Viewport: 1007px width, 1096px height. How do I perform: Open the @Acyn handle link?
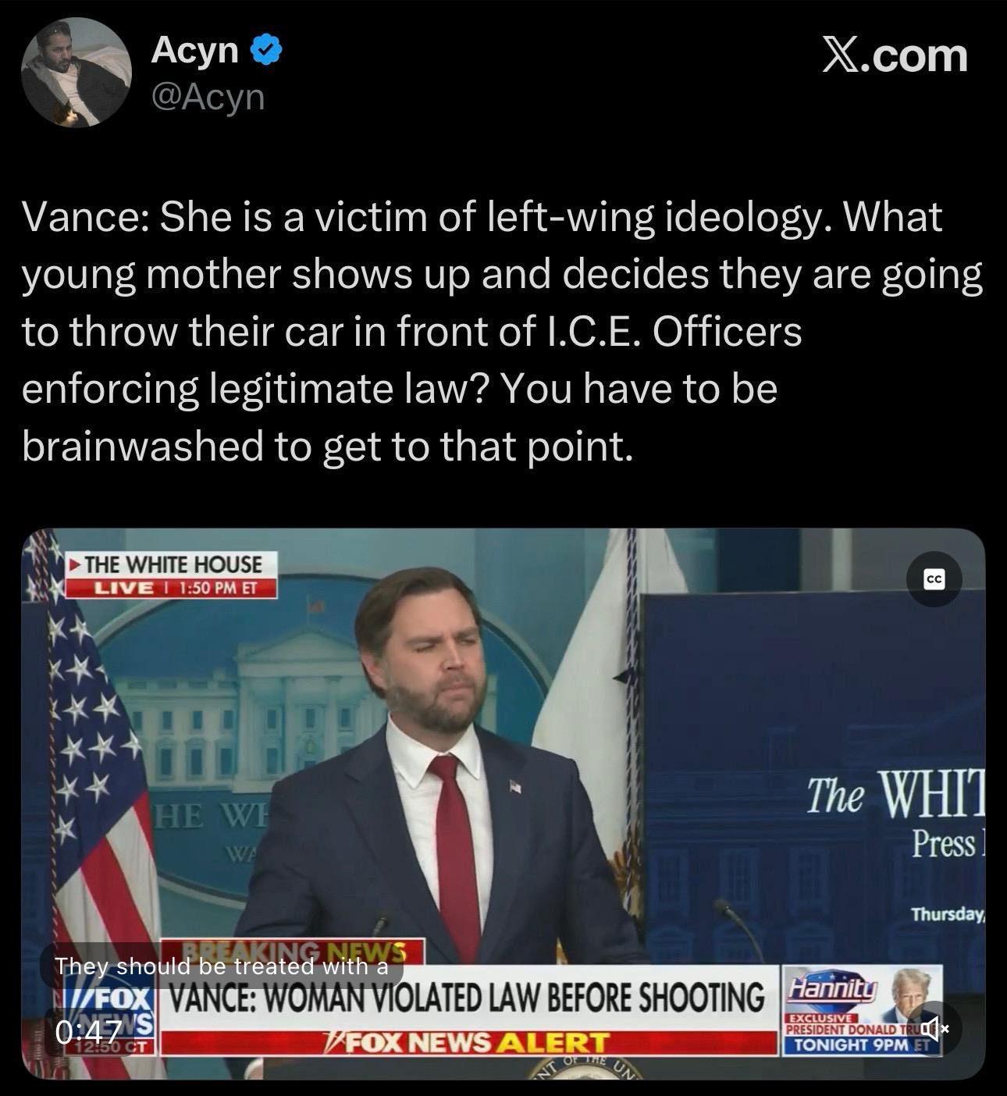click(x=208, y=97)
